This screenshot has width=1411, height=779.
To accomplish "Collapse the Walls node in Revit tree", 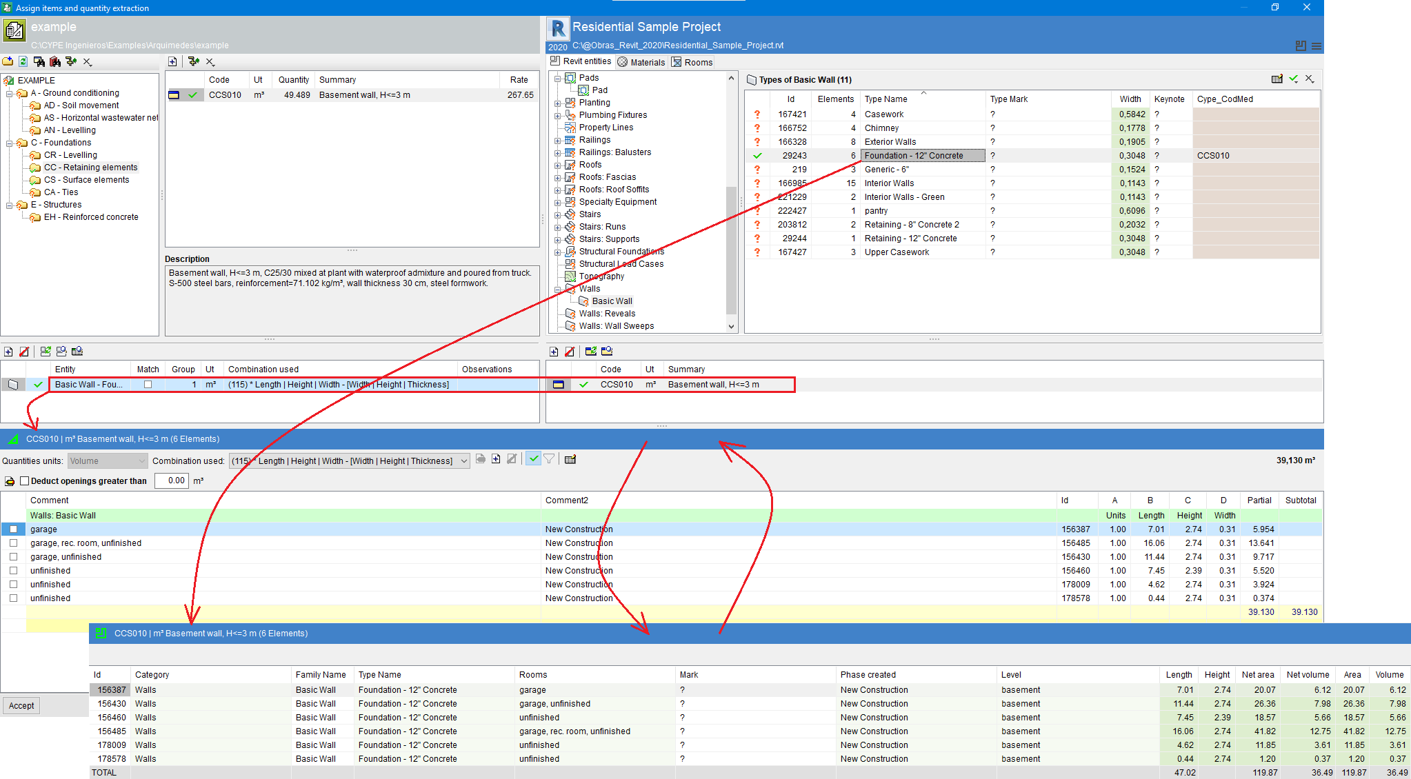I will tap(557, 289).
